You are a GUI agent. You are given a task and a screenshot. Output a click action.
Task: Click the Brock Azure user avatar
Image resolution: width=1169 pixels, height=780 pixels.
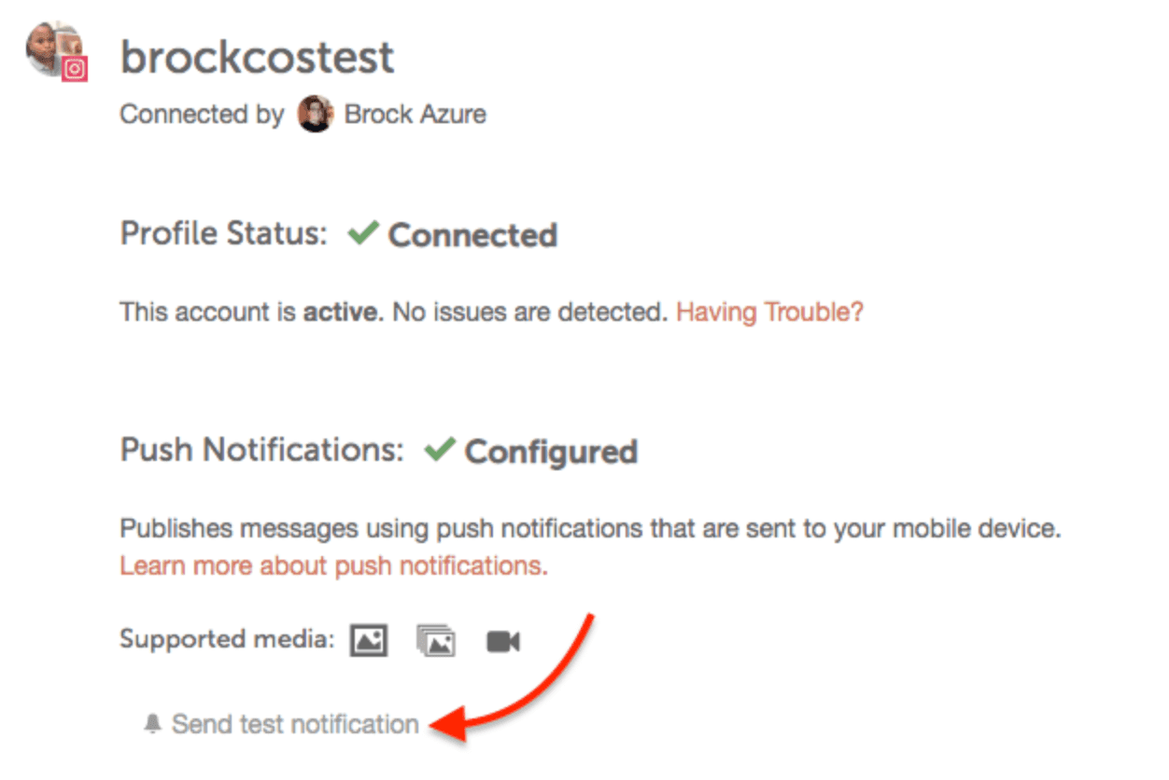coord(315,115)
